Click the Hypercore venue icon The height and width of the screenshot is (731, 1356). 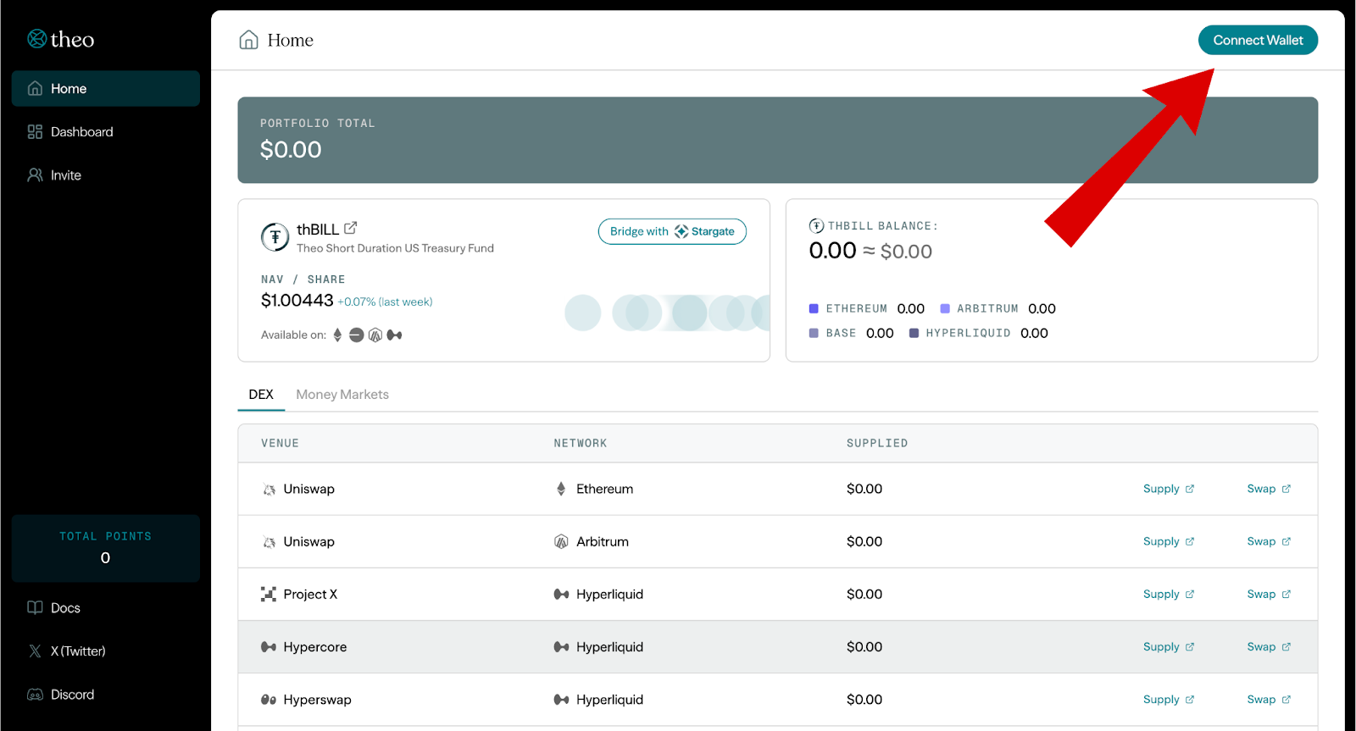click(x=269, y=647)
